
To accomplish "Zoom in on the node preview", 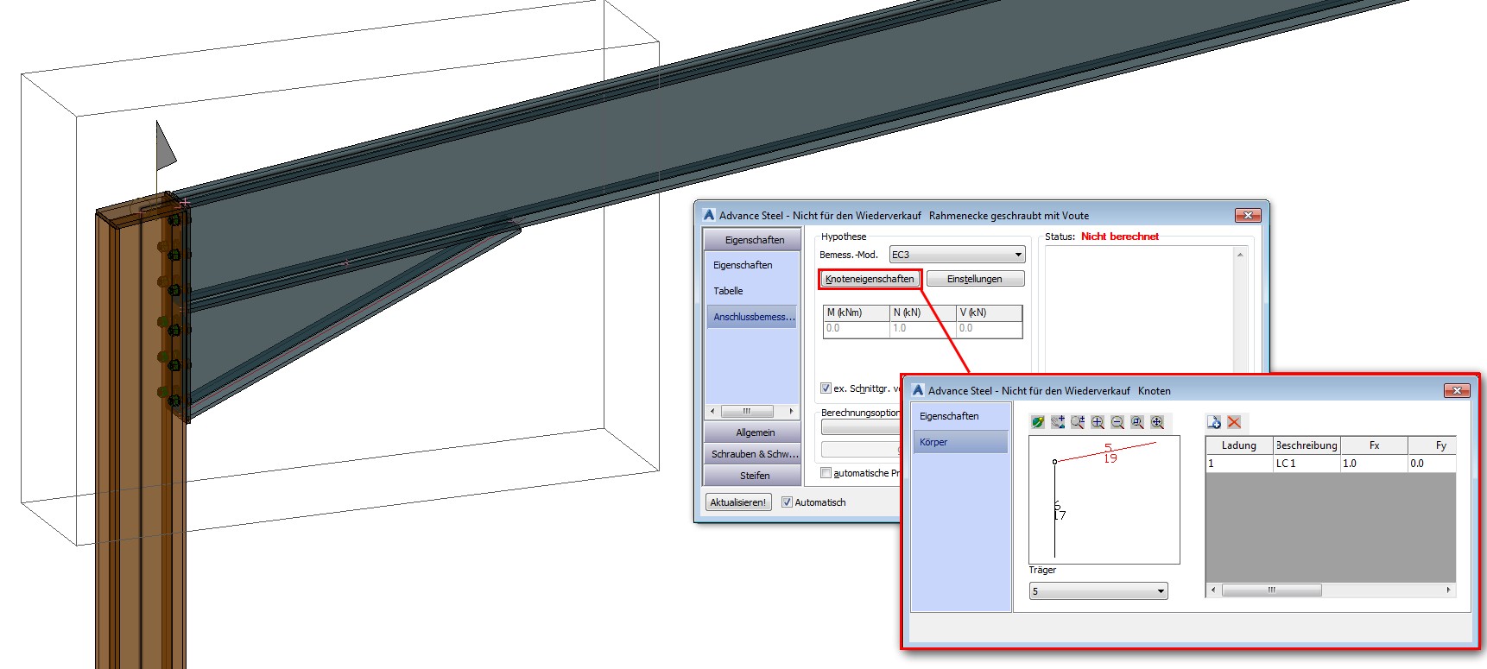I will (x=1098, y=422).
